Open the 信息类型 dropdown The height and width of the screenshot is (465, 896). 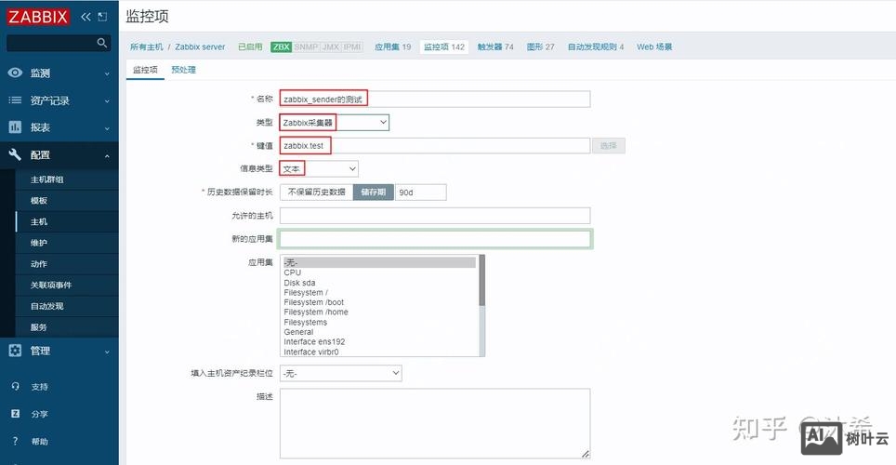point(319,168)
